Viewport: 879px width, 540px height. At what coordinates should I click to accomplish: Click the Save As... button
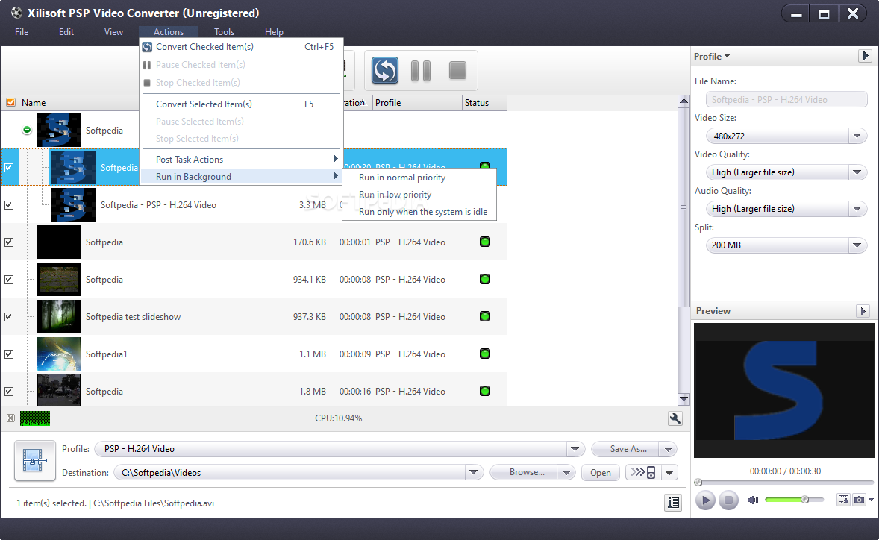(627, 449)
